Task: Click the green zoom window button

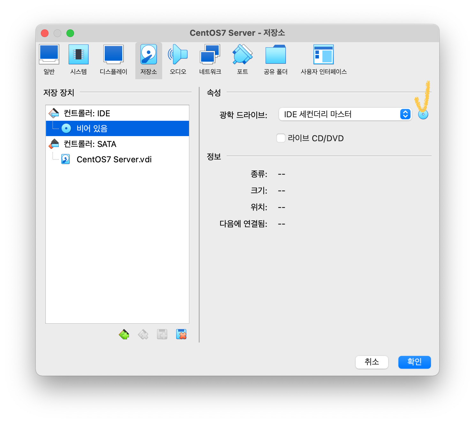Action: pos(70,33)
